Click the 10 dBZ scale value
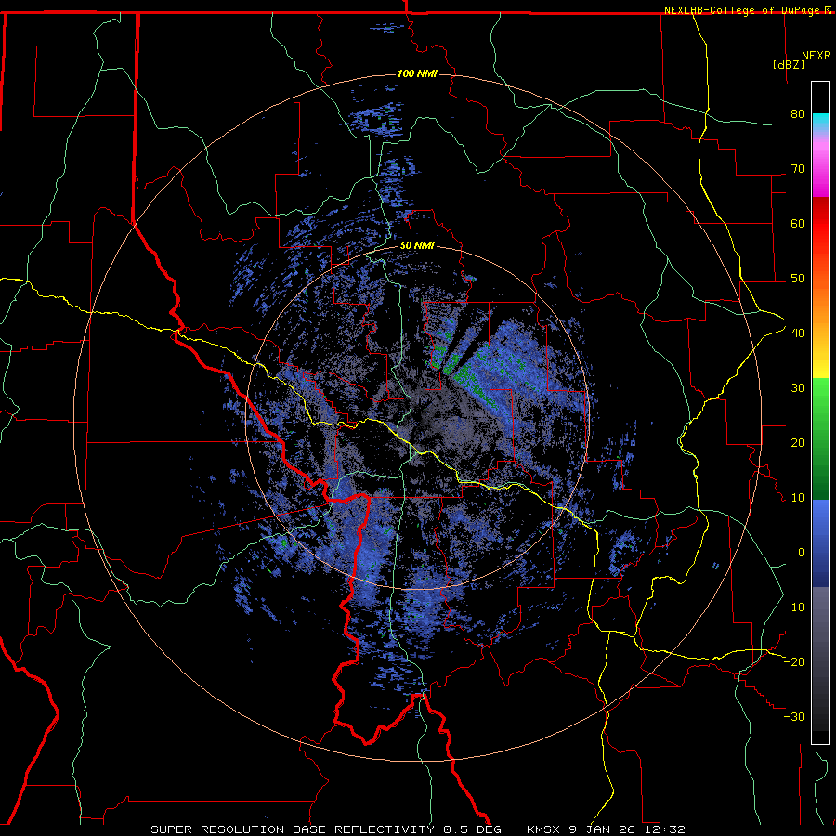The width and height of the screenshot is (836, 836). [798, 498]
